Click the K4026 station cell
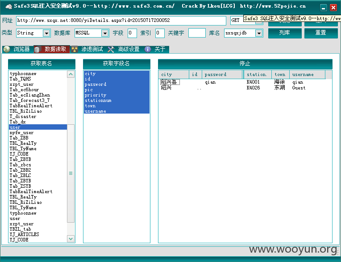The image size is (341, 262). coord(253,88)
